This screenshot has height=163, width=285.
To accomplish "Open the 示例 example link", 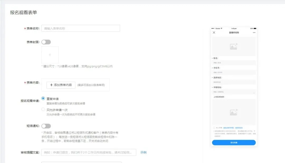I will (143, 153).
